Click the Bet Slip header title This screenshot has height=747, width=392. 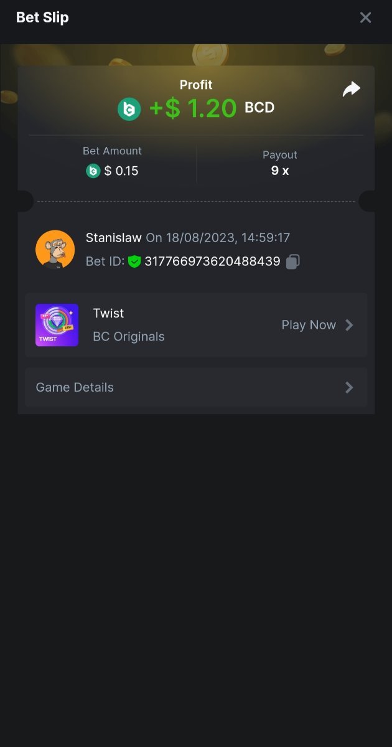tap(42, 17)
